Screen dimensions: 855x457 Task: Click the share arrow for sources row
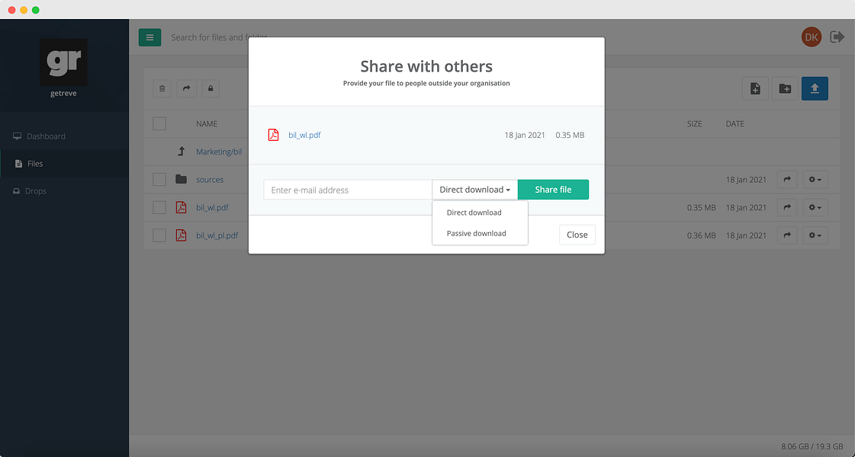coord(787,179)
